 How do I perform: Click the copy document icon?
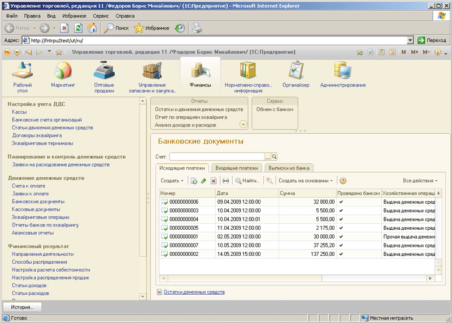(x=194, y=181)
